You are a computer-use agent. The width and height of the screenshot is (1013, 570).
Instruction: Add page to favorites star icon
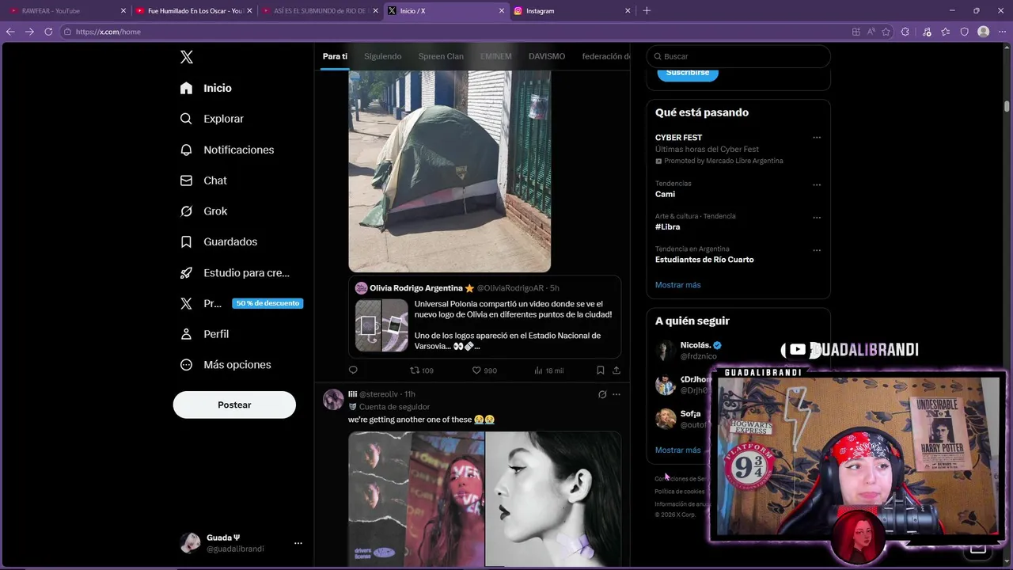point(886,32)
